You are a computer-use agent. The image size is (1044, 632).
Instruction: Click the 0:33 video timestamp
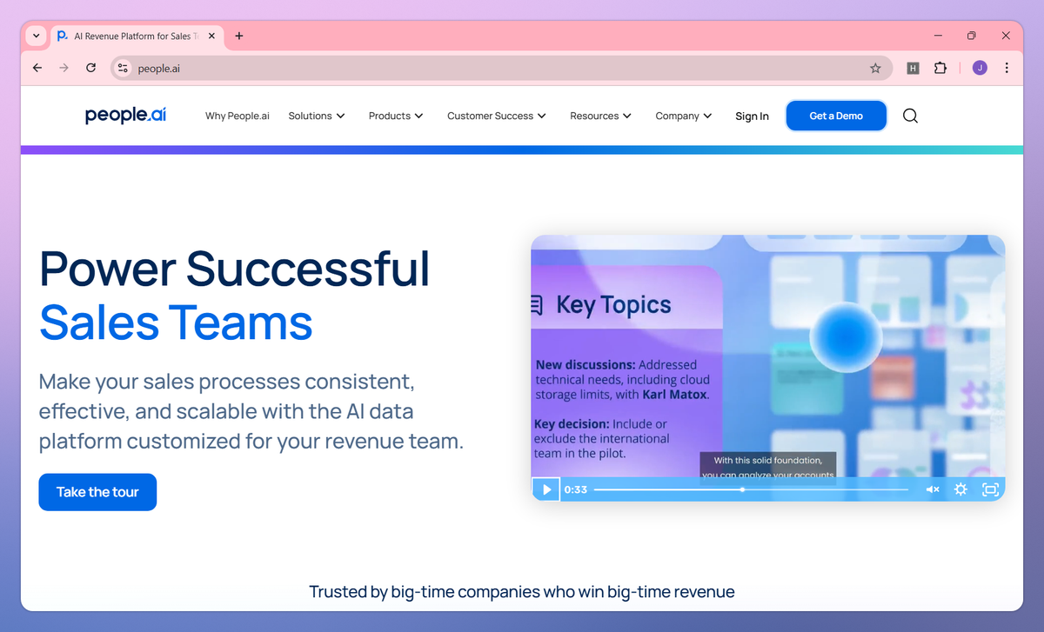576,489
